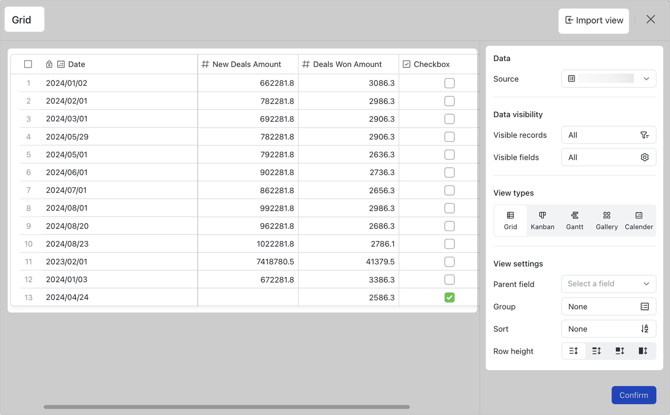
Task: Choose the medium row height icon
Action: [597, 351]
